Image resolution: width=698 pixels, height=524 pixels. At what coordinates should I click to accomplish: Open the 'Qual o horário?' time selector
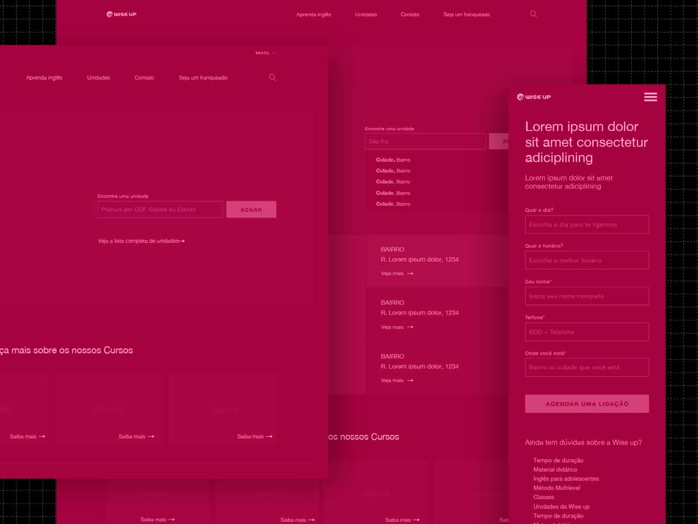[586, 260]
